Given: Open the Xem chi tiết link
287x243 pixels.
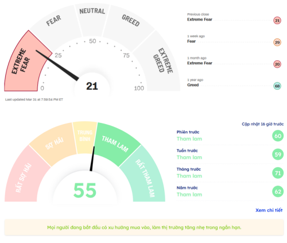Looking at the screenshot, I should (269, 210).
